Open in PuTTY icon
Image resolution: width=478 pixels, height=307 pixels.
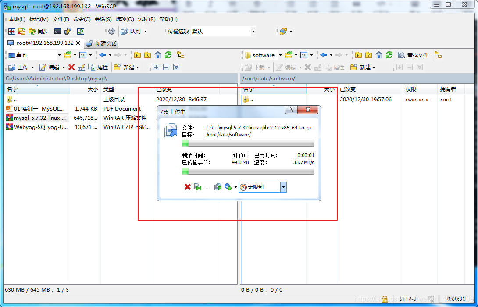[x=68, y=31]
